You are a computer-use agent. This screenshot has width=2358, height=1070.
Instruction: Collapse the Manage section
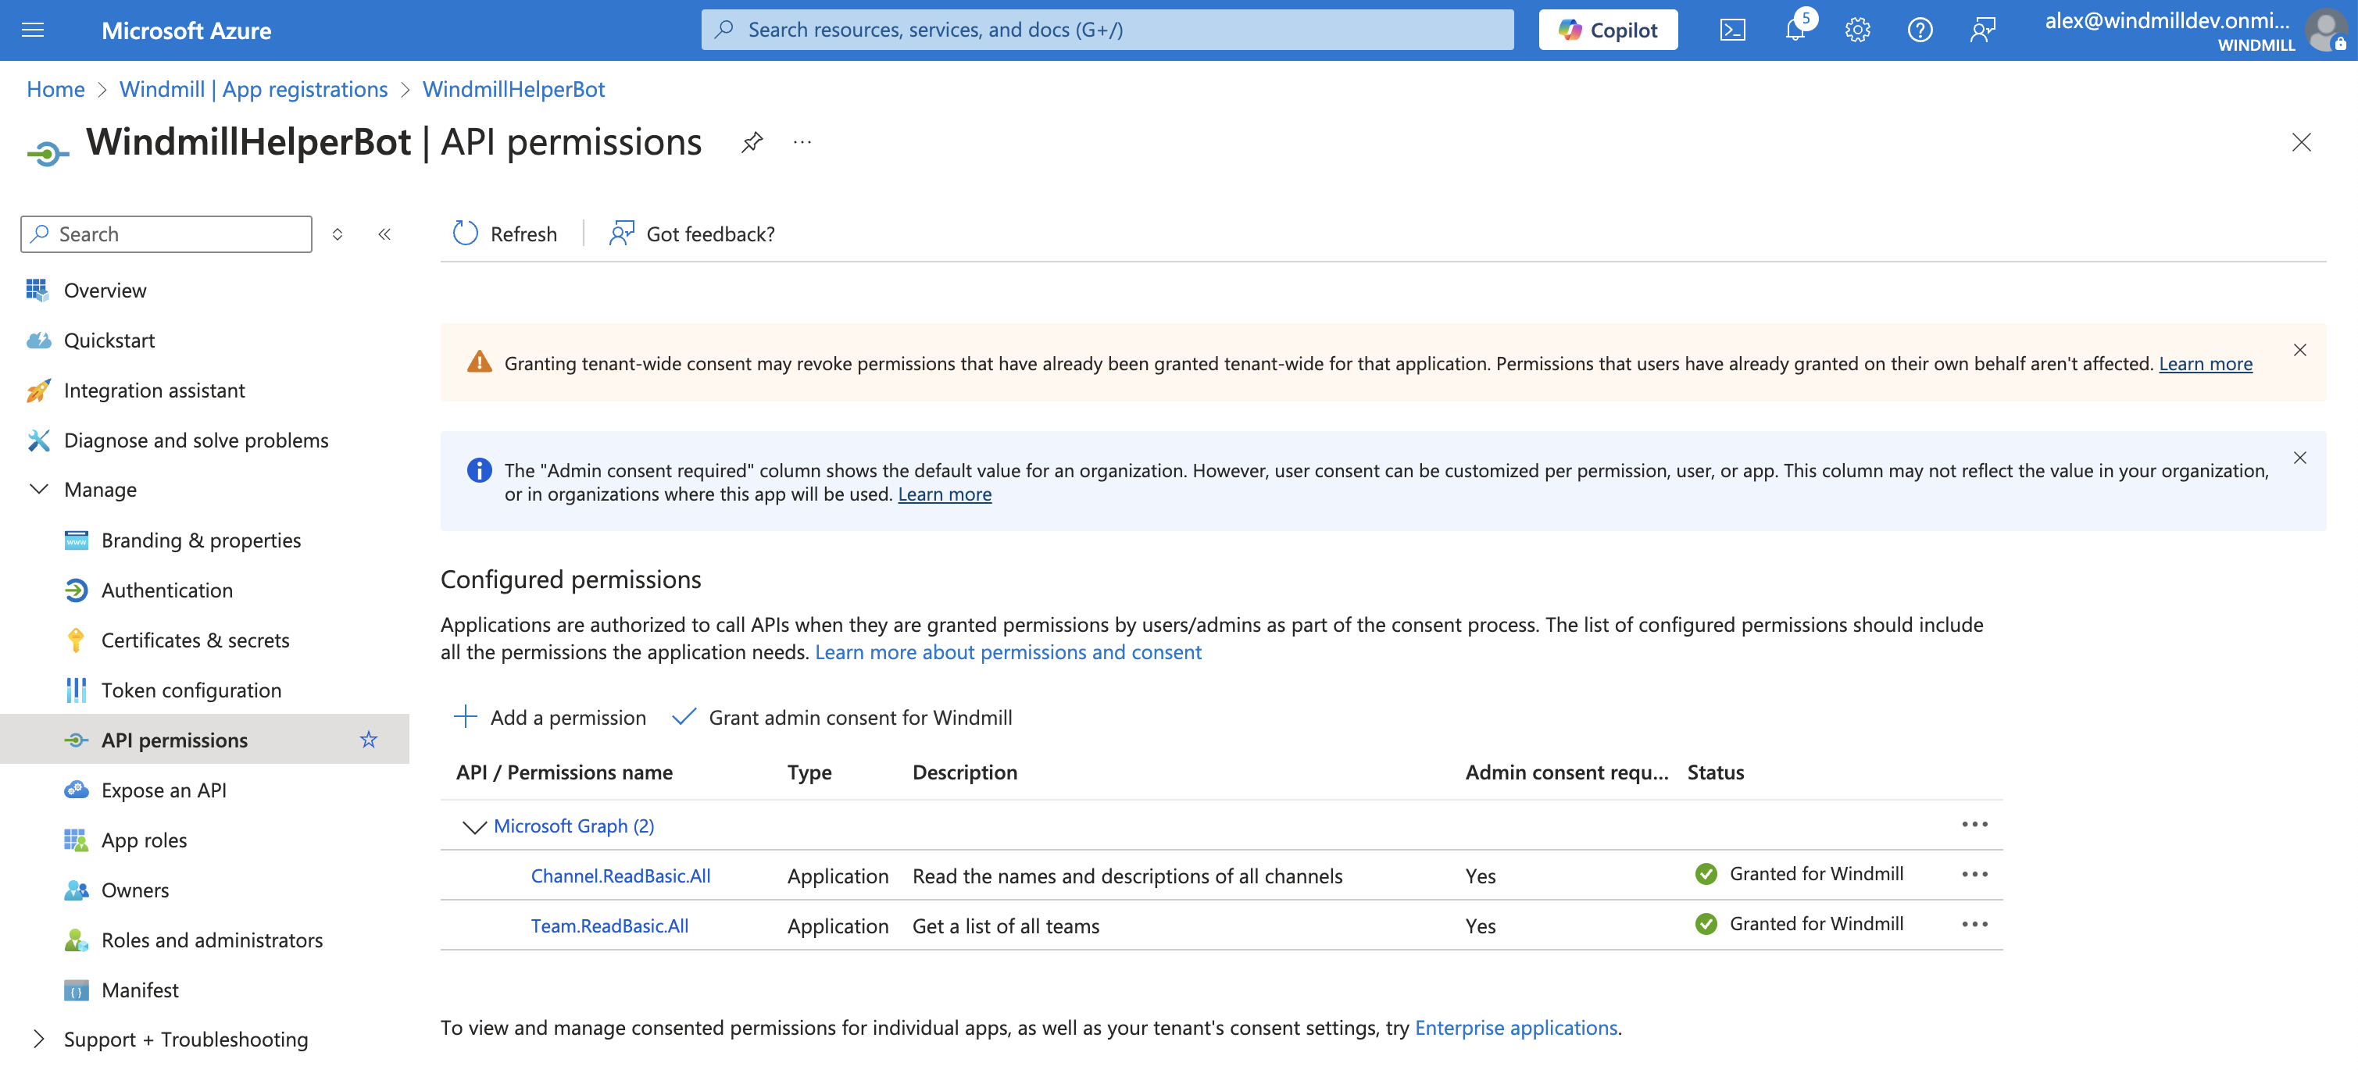coord(38,489)
